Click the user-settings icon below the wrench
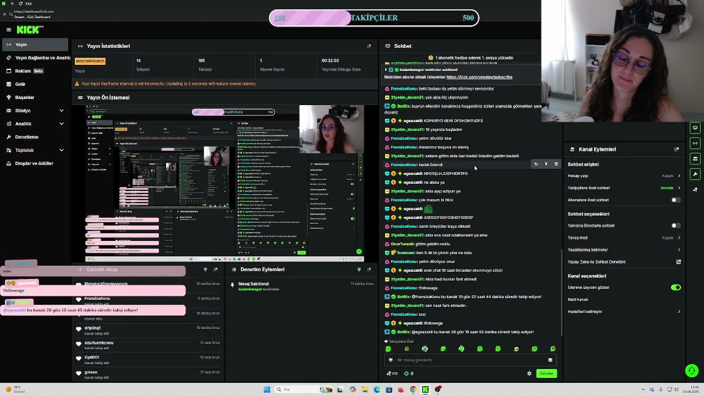Screen dimensions: 704x396 coord(695,189)
